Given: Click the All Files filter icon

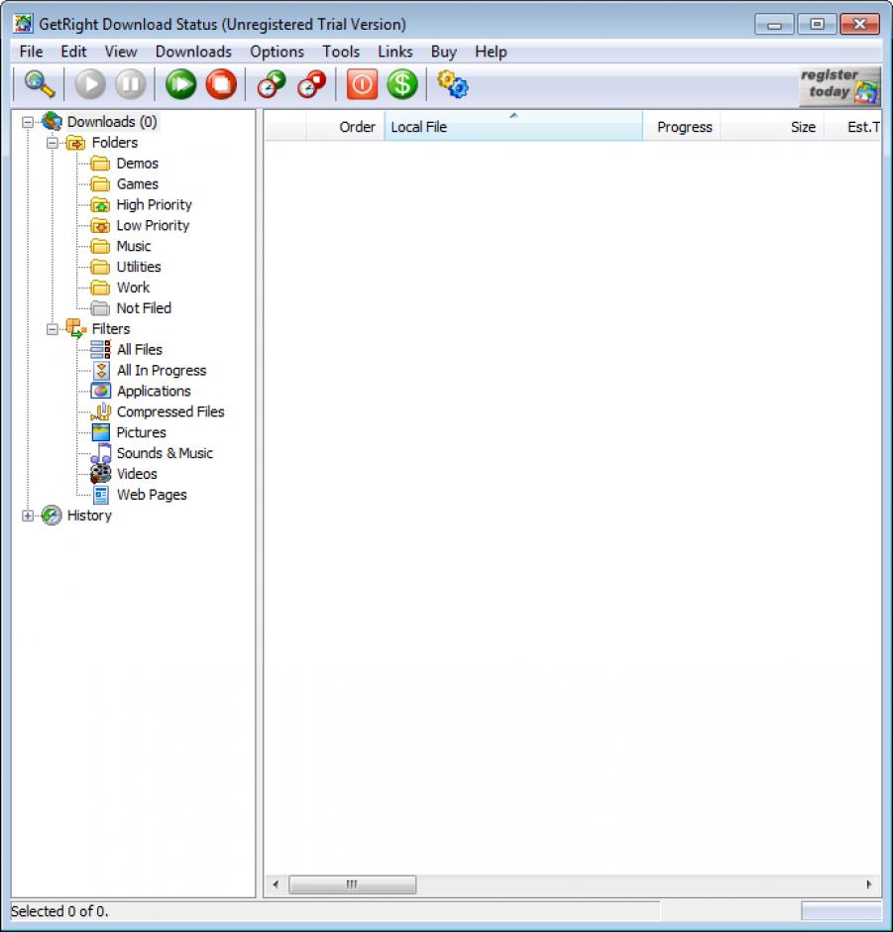Looking at the screenshot, I should tap(100, 349).
